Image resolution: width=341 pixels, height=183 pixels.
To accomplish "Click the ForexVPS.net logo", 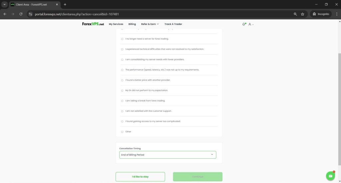I will click(93, 24).
